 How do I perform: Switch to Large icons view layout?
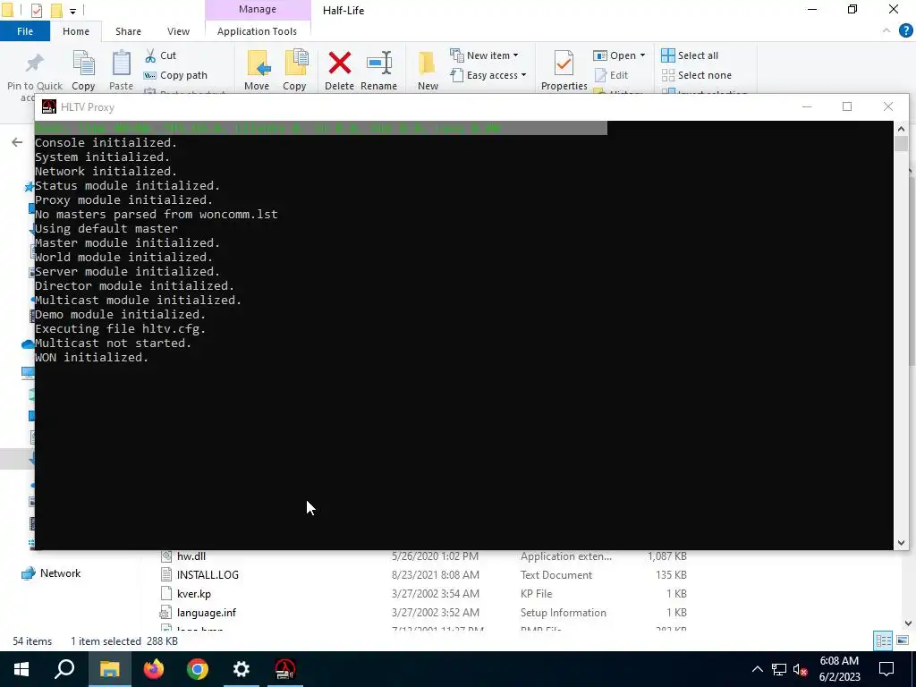(903, 640)
